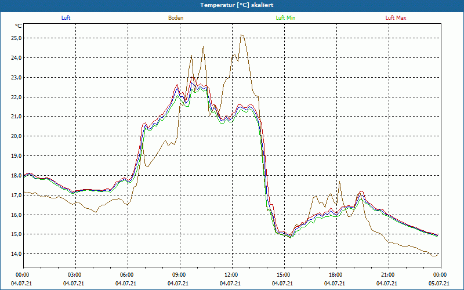Screen dimensions: 464x290
Task: Click the 17,0 y-axis value
Action: tap(16, 195)
